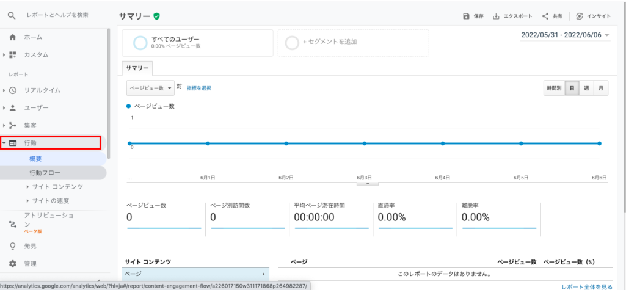The image size is (626, 290).
Task: Open the date range 2022/05/31 - 2022/06/06 picker
Action: click(565, 35)
